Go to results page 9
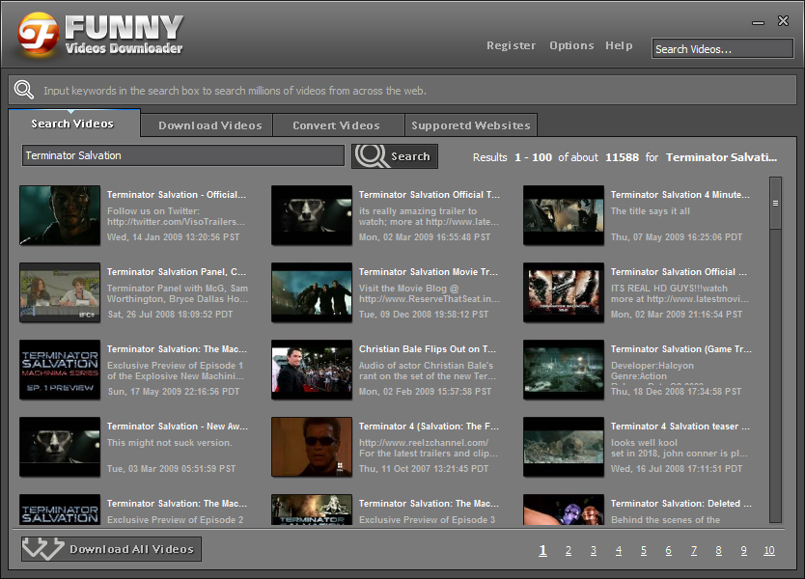Image resolution: width=805 pixels, height=579 pixels. click(x=744, y=551)
